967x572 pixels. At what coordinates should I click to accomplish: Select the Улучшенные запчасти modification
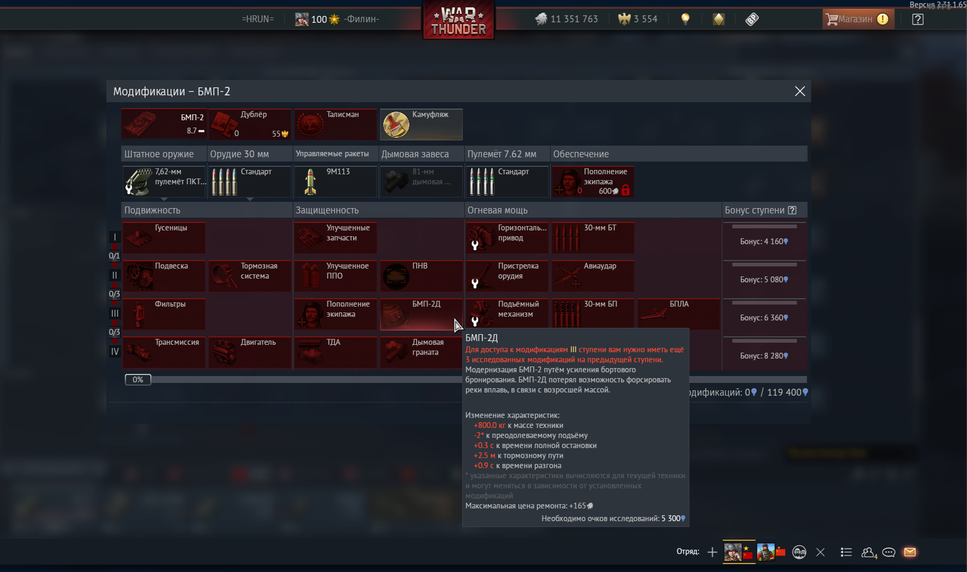pos(336,238)
